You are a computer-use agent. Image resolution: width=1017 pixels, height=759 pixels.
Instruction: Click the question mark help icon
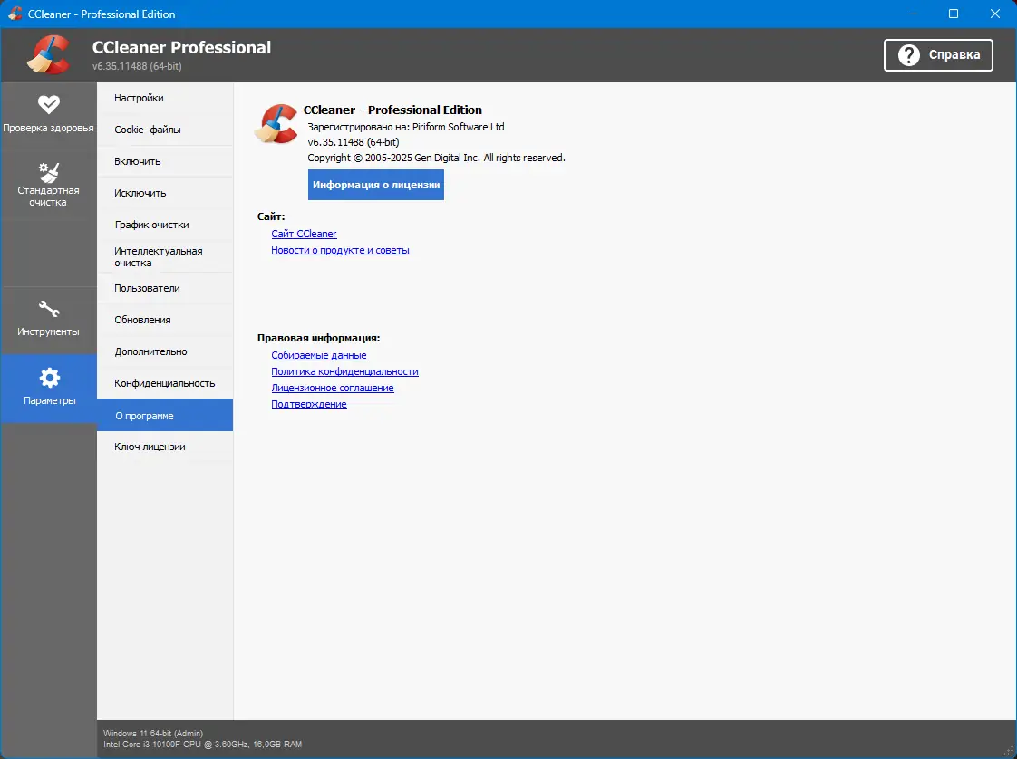(909, 55)
